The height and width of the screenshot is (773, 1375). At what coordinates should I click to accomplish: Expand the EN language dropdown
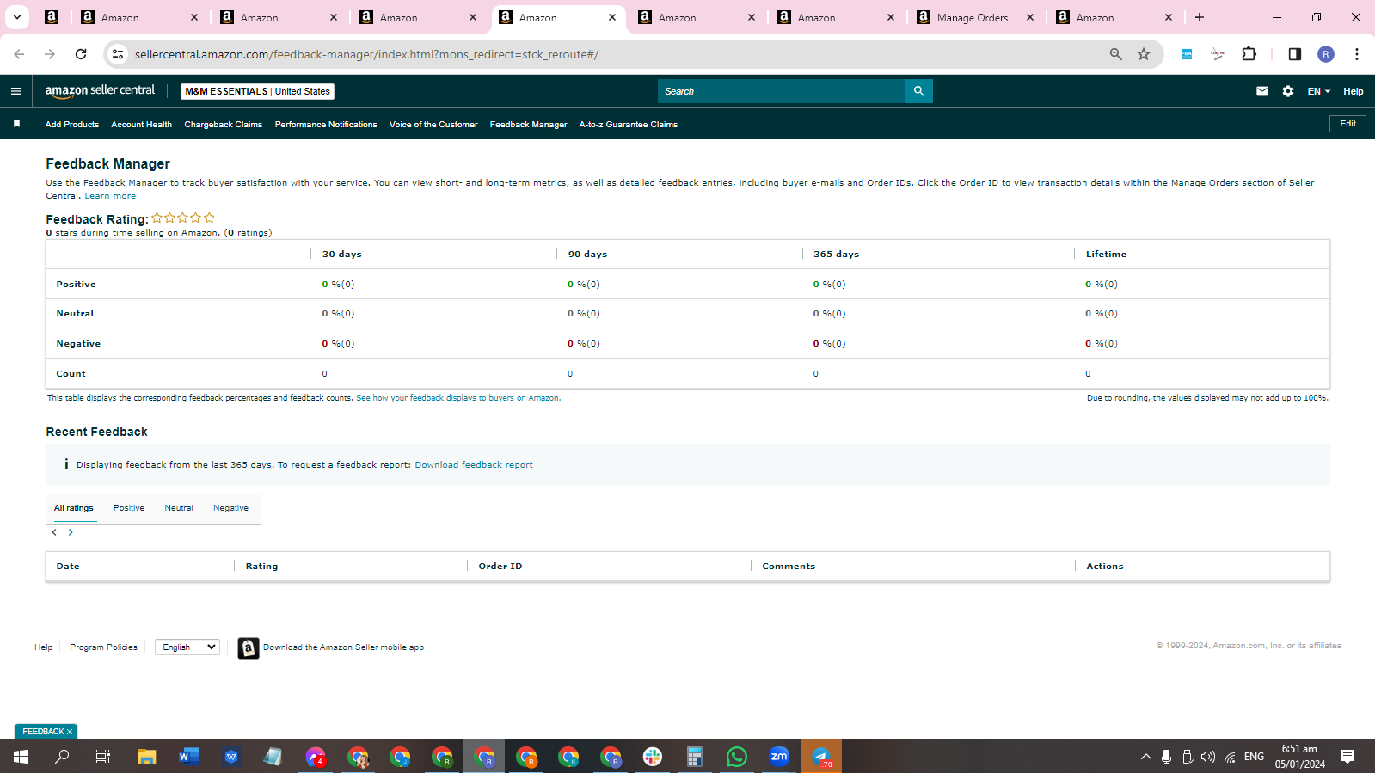click(x=1318, y=91)
